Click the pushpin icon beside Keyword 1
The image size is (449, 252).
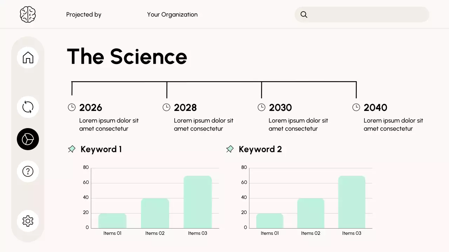(x=72, y=149)
